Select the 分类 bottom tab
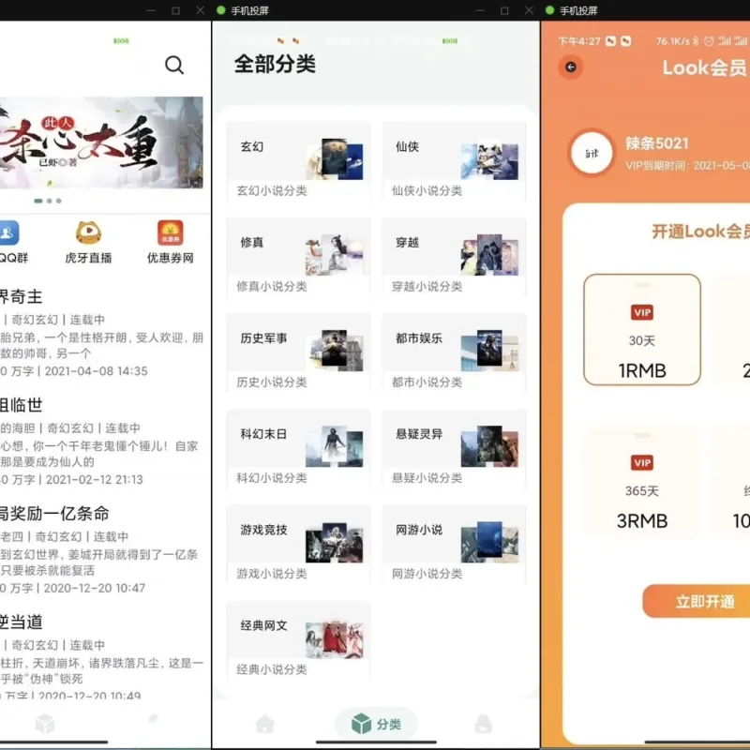Image resolution: width=750 pixels, height=750 pixels. click(376, 724)
